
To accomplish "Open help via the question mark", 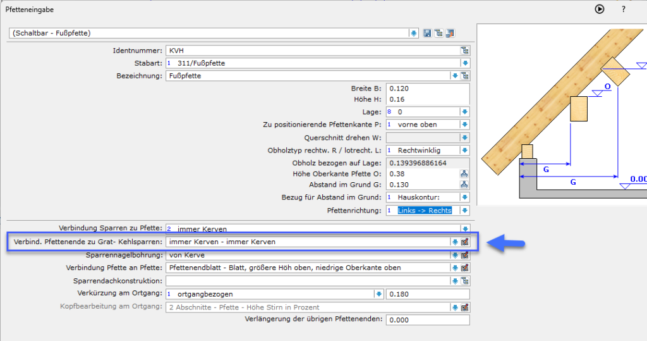I will tap(624, 9).
